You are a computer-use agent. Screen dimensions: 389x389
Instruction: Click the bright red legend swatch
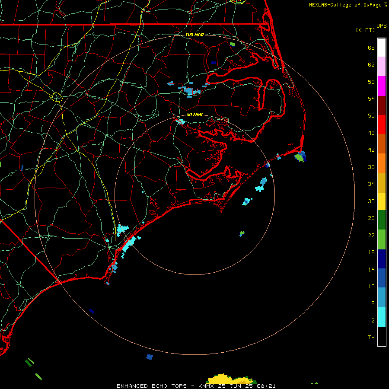[382, 124]
